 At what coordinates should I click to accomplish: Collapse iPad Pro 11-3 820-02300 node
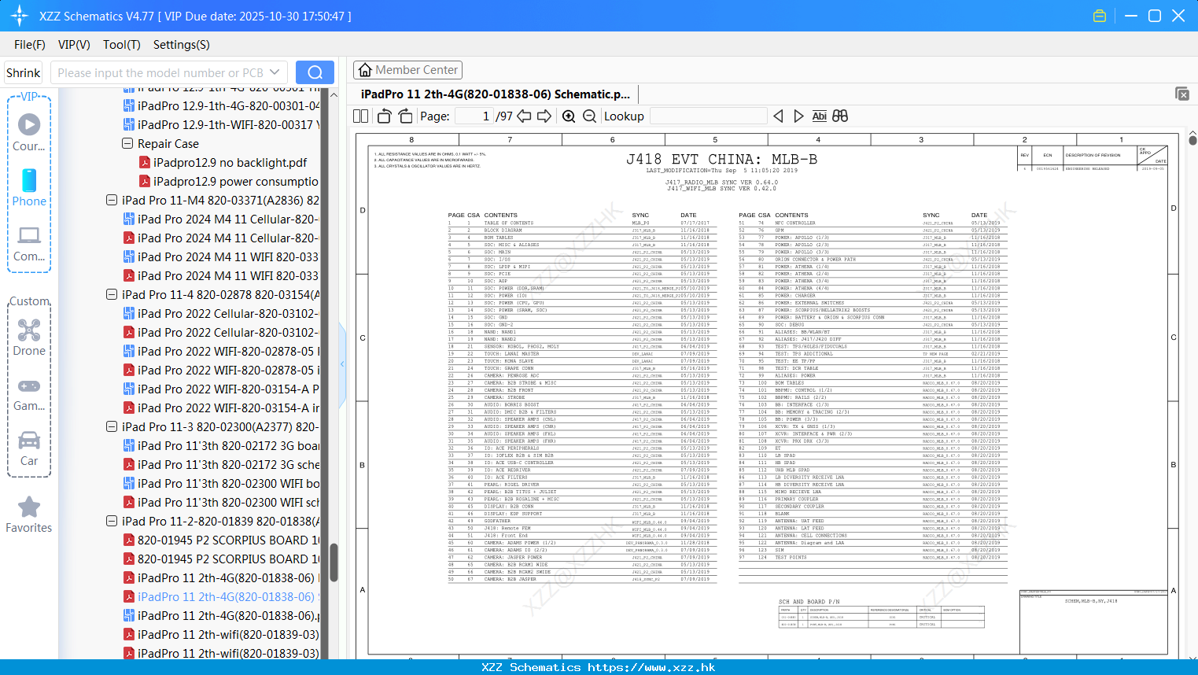[x=111, y=426]
